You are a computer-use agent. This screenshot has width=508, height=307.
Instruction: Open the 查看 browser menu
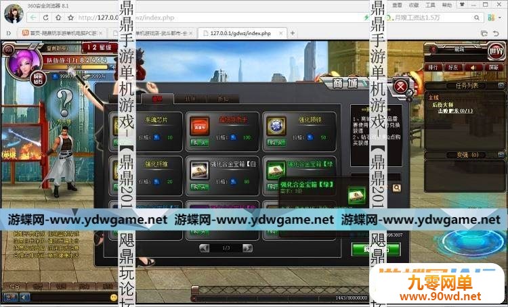coord(397,5)
